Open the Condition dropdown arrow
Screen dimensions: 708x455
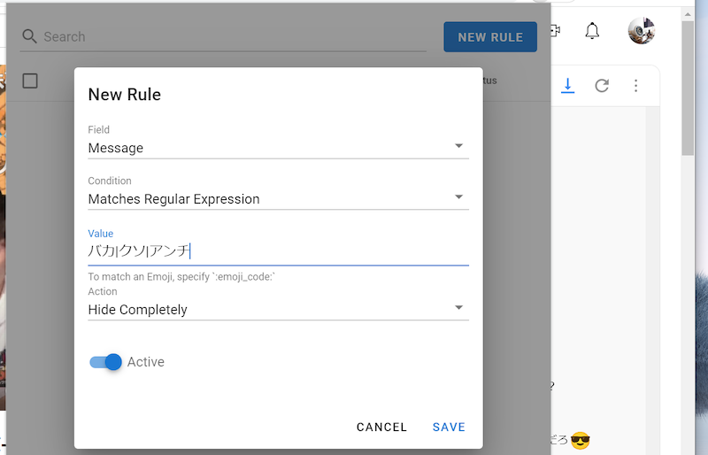coord(458,197)
